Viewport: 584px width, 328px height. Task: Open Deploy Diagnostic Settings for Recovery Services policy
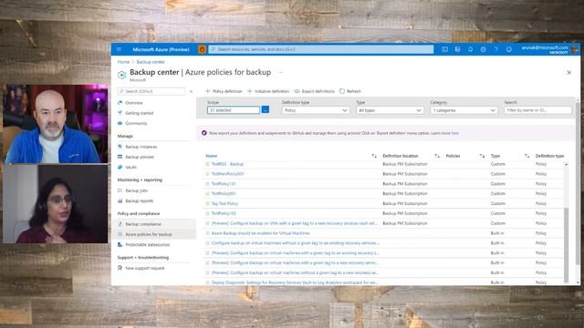tap(295, 282)
